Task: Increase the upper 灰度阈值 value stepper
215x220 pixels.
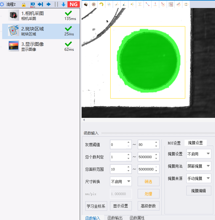Action: [156, 142]
